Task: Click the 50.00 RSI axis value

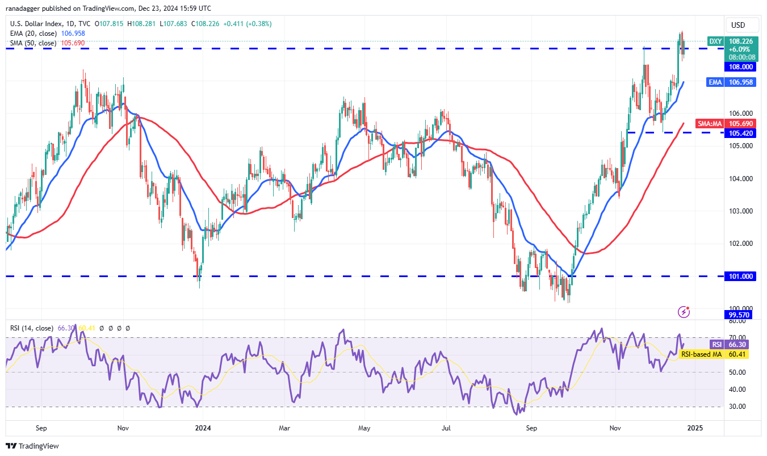Action: tap(737, 372)
